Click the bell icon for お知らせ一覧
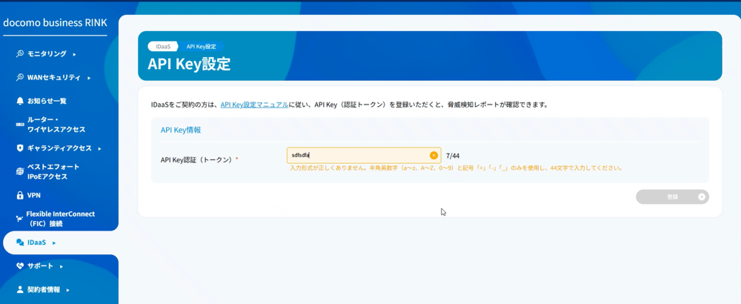 tap(20, 101)
